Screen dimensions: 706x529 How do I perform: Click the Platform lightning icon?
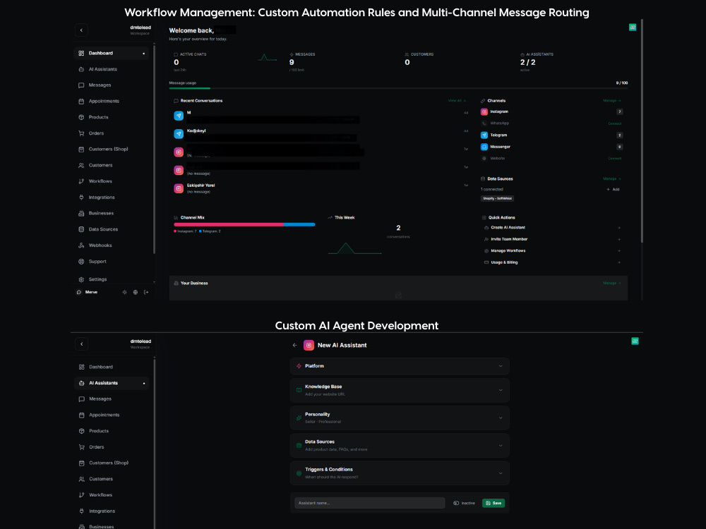coord(299,366)
